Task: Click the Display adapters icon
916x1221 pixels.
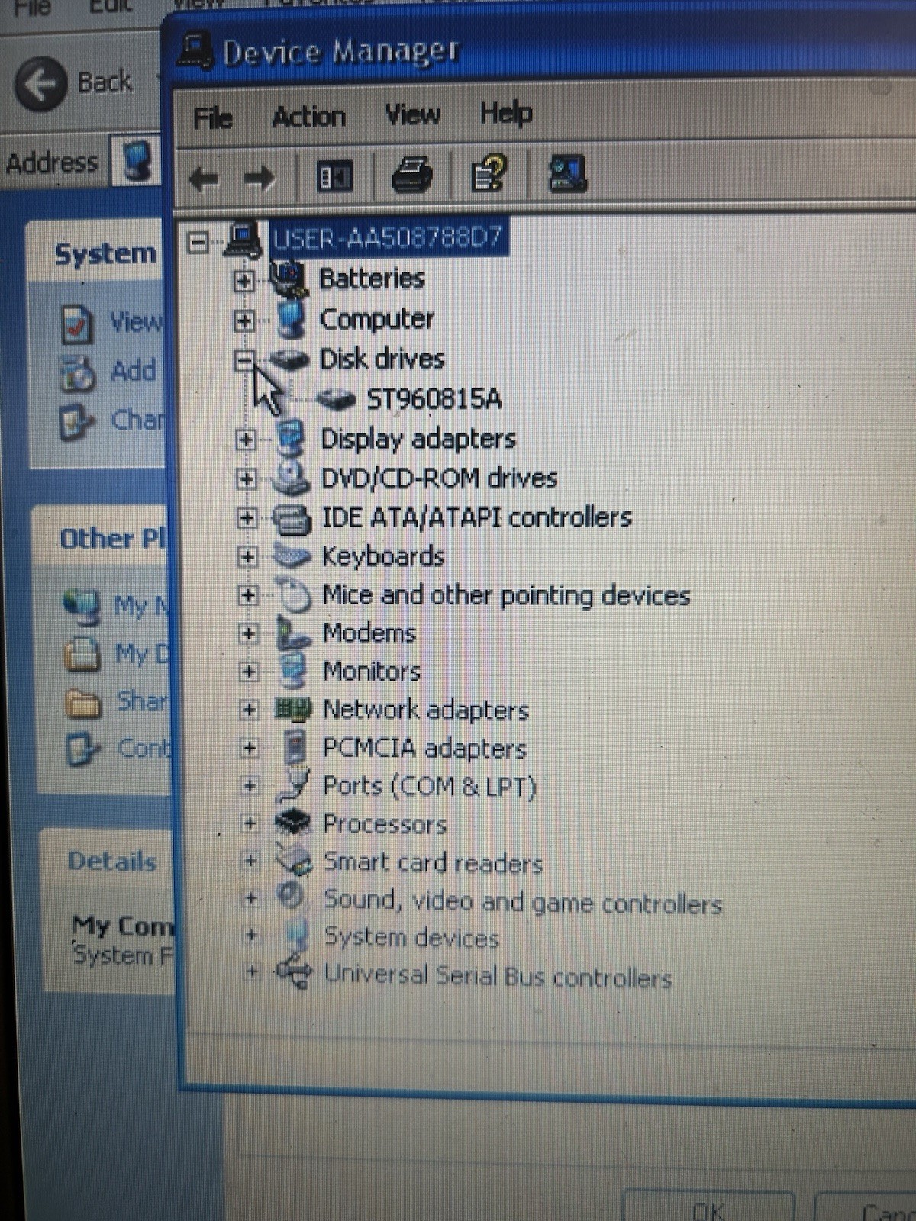Action: point(290,438)
